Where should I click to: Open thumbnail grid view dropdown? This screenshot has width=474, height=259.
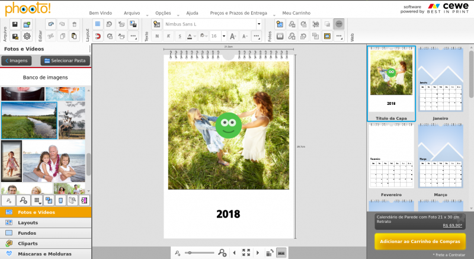point(37,200)
